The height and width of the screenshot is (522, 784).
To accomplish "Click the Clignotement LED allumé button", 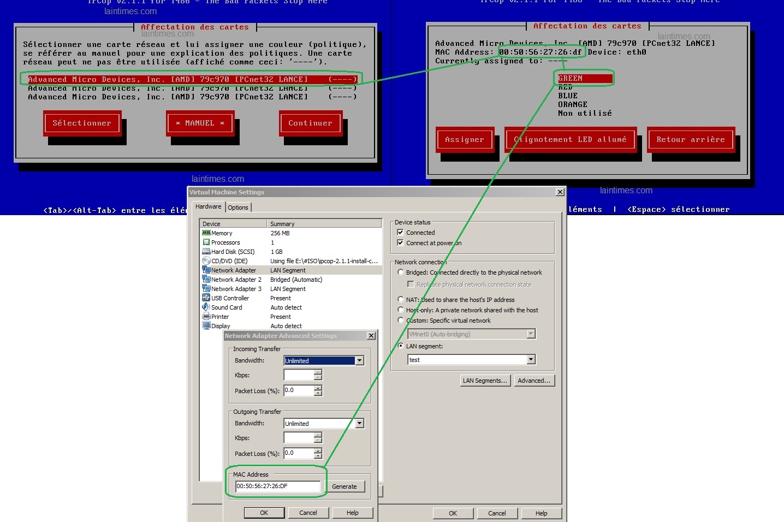I will point(571,140).
